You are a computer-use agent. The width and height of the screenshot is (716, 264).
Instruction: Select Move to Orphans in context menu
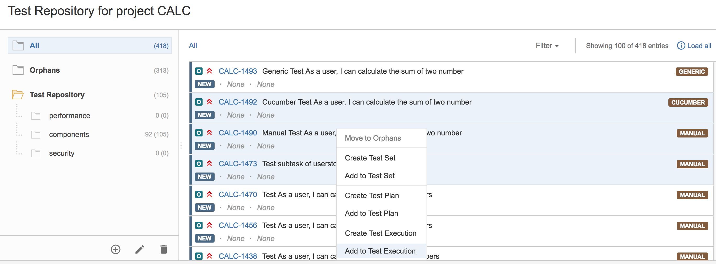click(x=381, y=138)
